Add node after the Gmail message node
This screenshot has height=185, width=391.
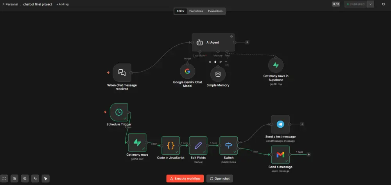tap(308, 155)
